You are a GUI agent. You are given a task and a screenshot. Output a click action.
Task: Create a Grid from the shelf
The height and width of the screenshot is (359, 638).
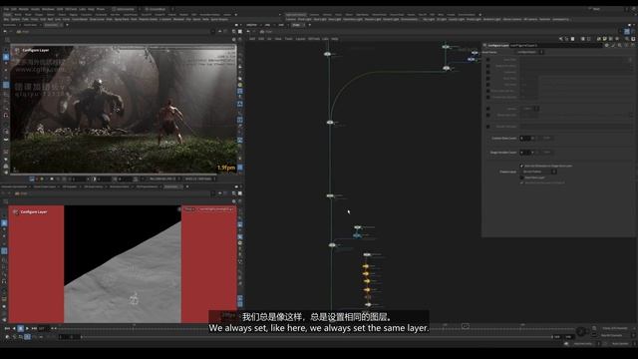(x=42, y=19)
